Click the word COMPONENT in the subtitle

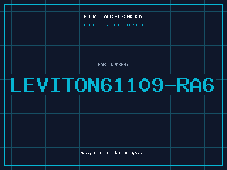pyautogui.click(x=135, y=25)
